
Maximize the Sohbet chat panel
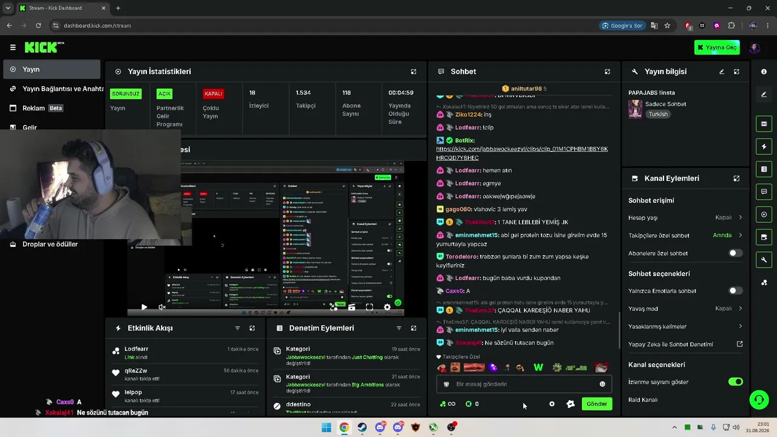tap(607, 72)
